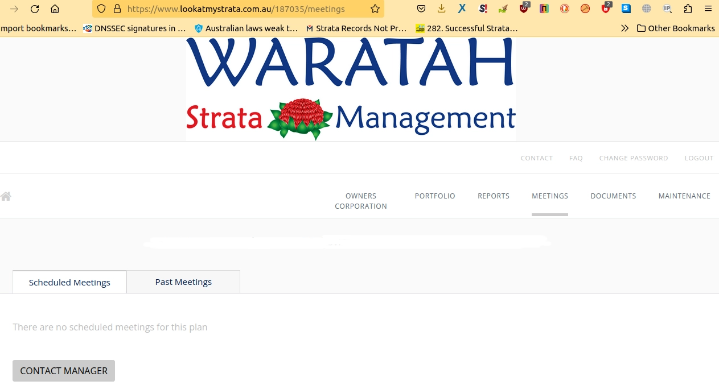Open PORTFOLIO menu item
The width and height of the screenshot is (719, 385).
tap(435, 196)
